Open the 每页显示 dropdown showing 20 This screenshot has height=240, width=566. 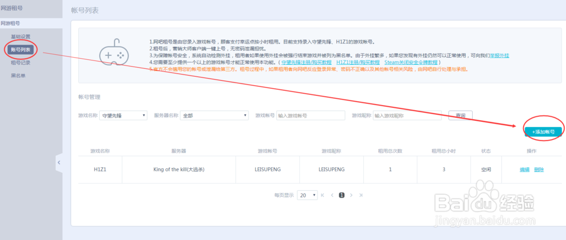(307, 195)
